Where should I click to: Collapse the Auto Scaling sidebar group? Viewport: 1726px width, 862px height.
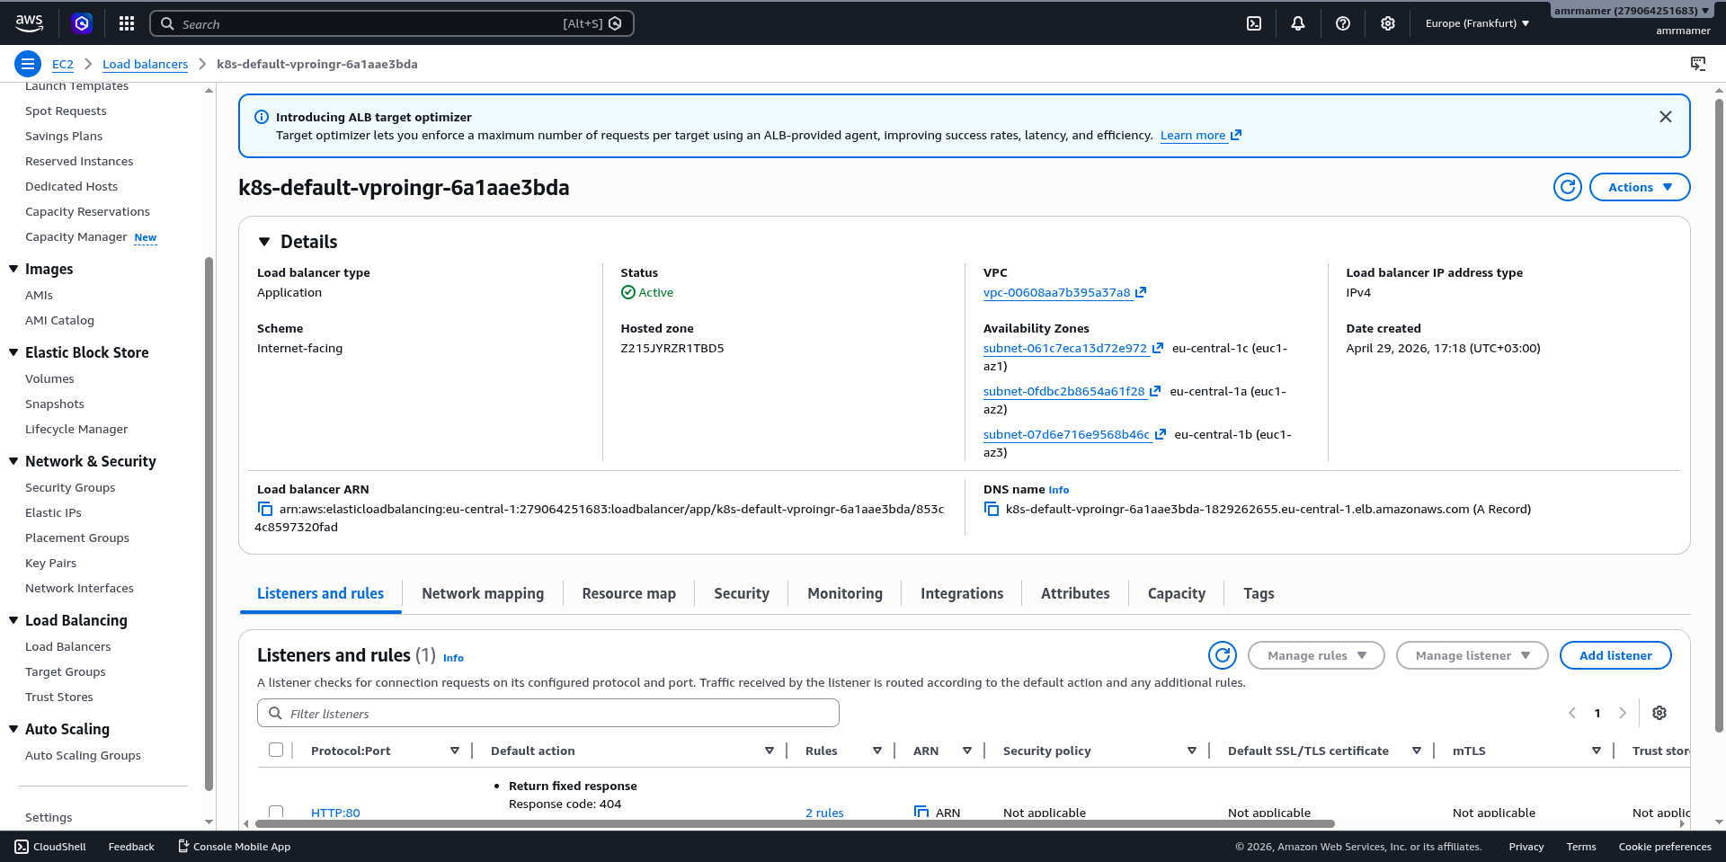[x=13, y=729]
